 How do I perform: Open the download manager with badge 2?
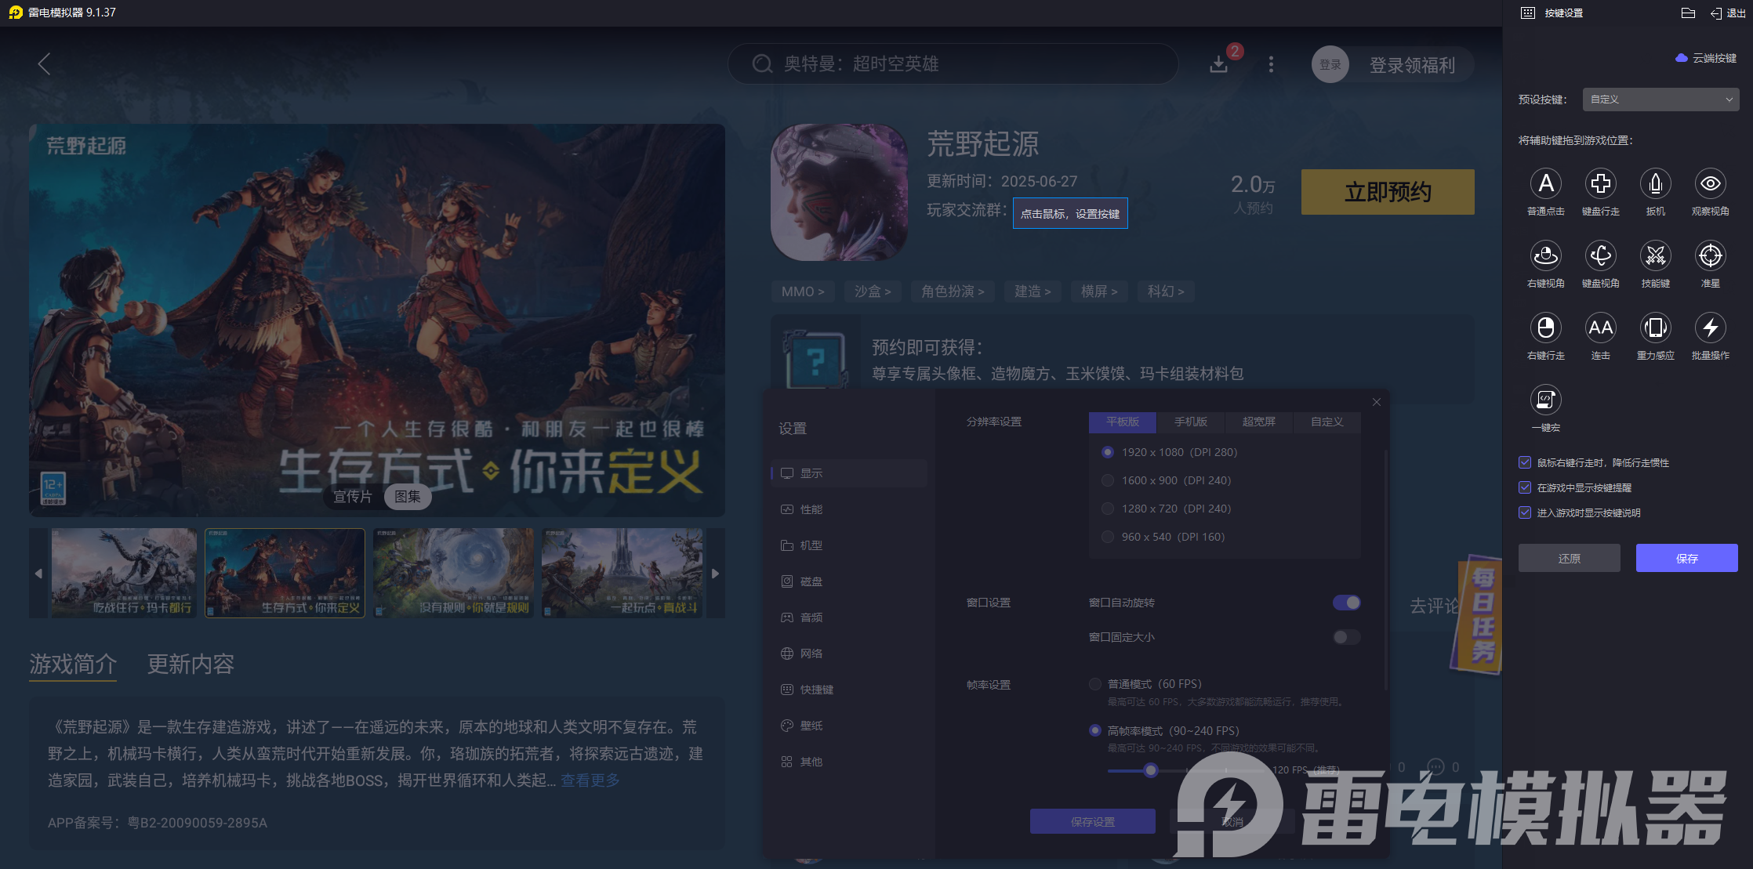click(1219, 64)
